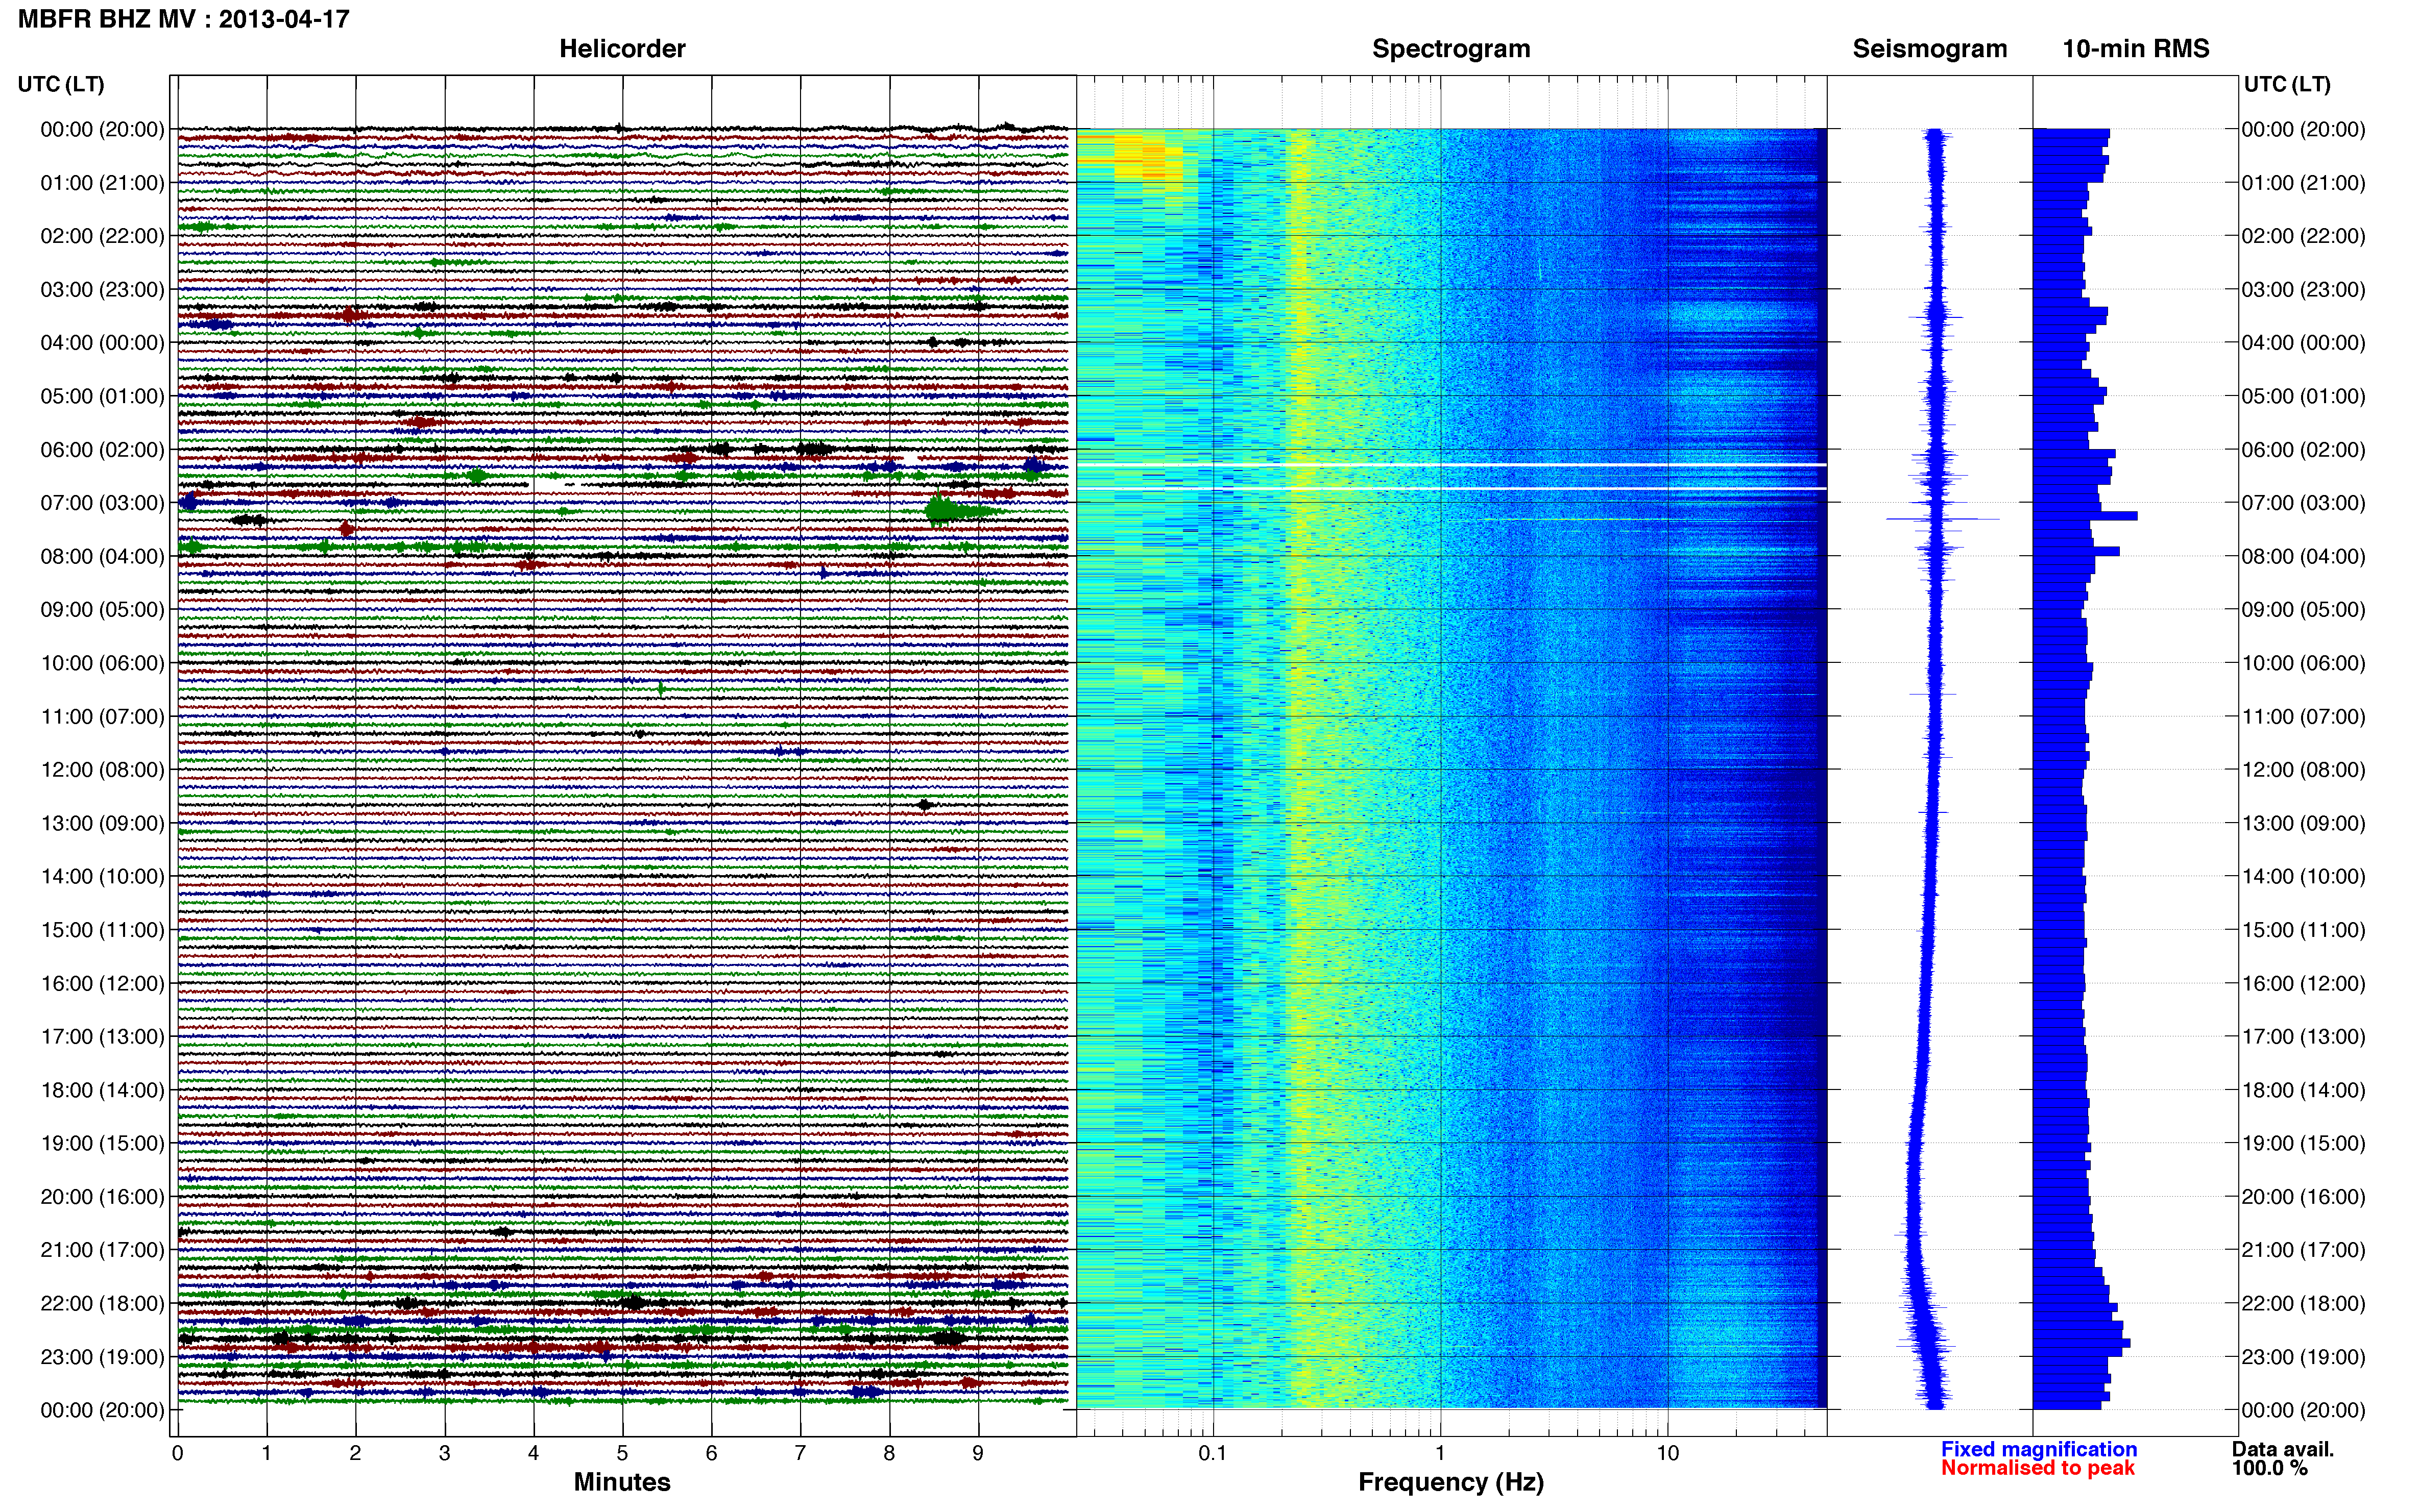This screenshot has width=2420, height=1512.
Task: Click right-axis time label '17:00 (13:00)'
Action: tap(2303, 1037)
